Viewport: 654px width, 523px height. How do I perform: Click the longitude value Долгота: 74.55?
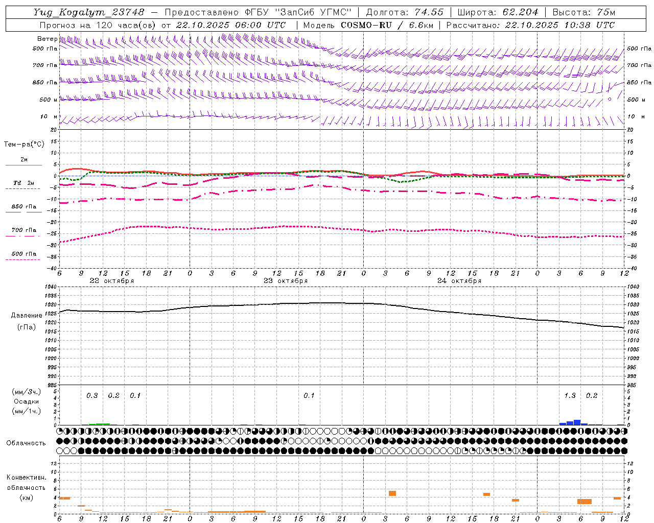click(405, 12)
